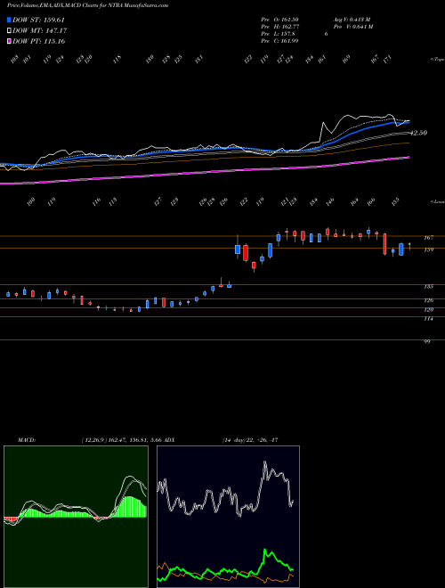
Task: Click the 120 price level label
Action: tap(429, 310)
